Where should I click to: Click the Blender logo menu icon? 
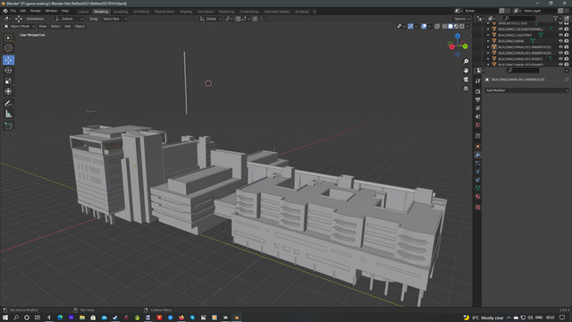(5, 11)
